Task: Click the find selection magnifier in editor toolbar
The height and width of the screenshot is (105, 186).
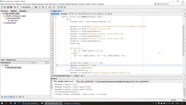Action: tap(79, 14)
